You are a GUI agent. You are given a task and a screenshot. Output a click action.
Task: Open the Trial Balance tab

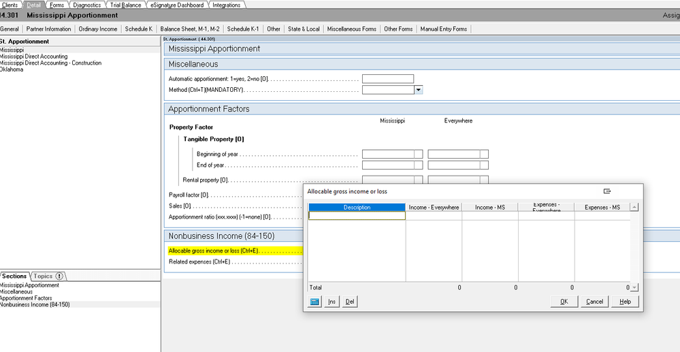point(125,5)
